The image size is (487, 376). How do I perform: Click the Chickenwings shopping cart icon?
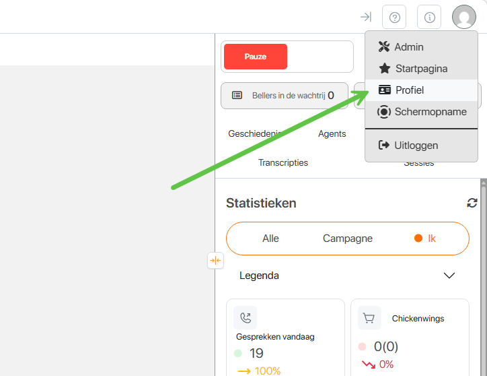pyautogui.click(x=369, y=318)
